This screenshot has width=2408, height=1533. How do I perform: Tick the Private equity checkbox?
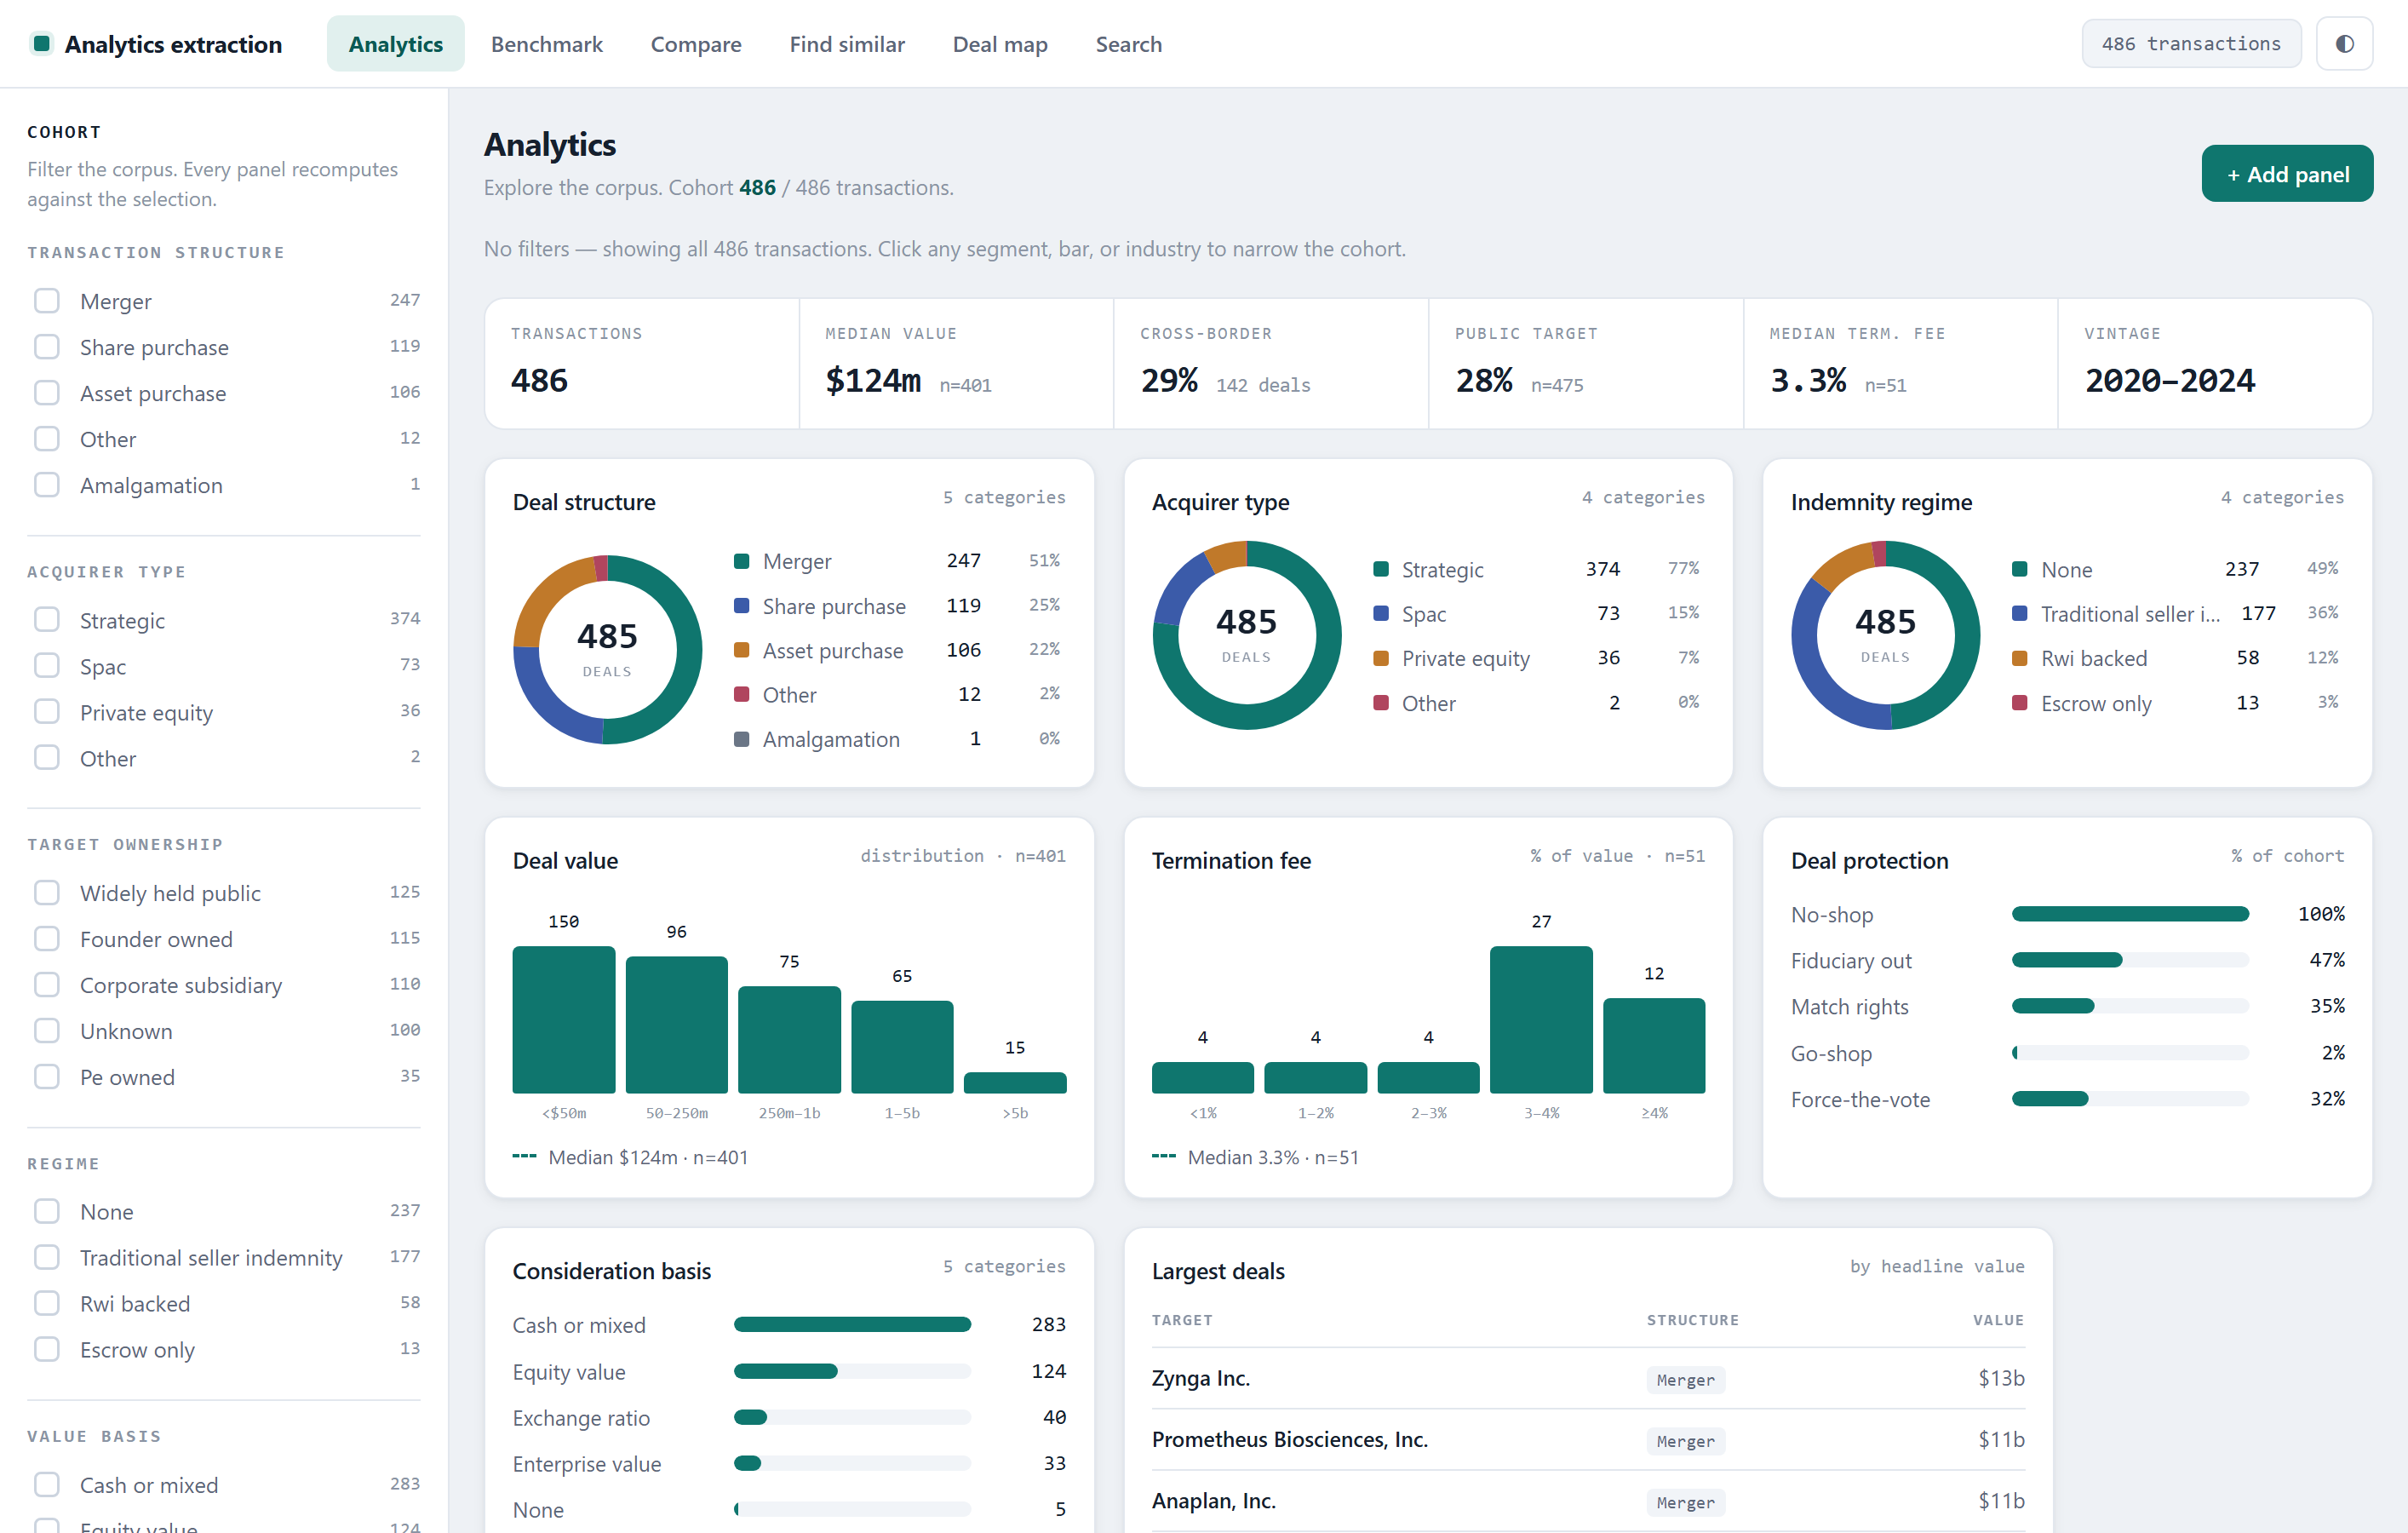tap(47, 712)
